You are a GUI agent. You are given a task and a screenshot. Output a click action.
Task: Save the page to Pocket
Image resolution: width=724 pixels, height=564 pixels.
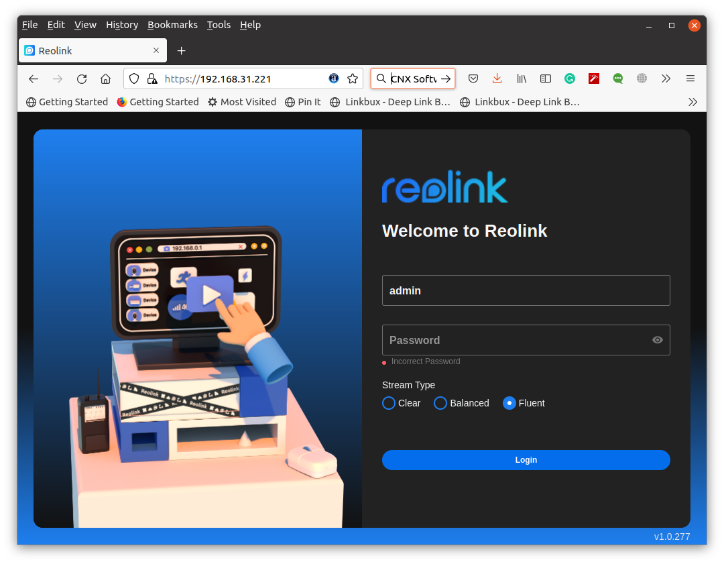[x=473, y=79]
